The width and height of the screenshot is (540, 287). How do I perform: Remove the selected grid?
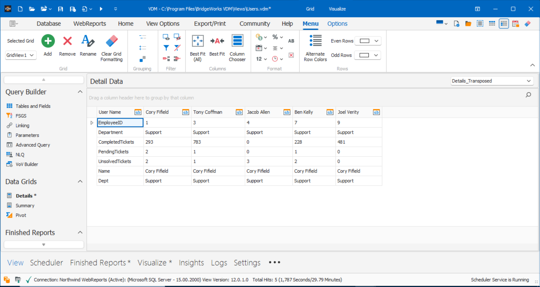pos(67,41)
